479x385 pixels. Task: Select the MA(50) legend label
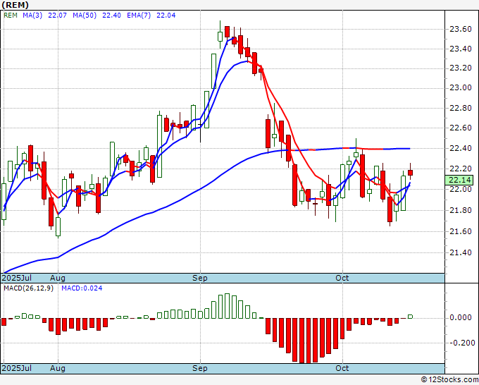(x=85, y=16)
